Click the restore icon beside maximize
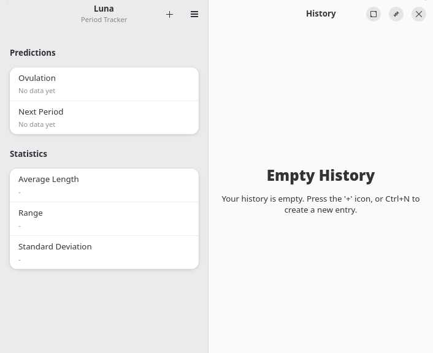 (x=396, y=14)
